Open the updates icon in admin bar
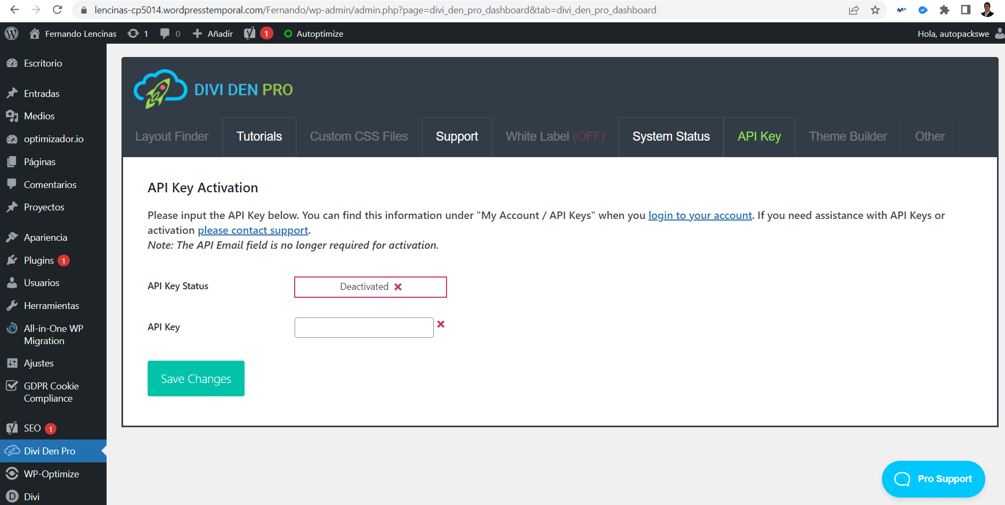This screenshot has width=1005, height=505. coord(133,34)
